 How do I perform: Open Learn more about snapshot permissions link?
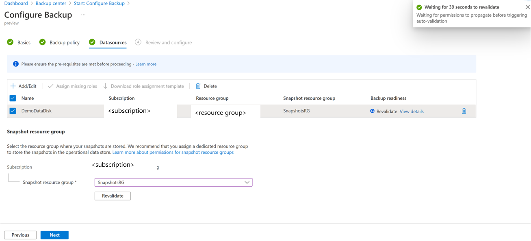[x=173, y=153]
